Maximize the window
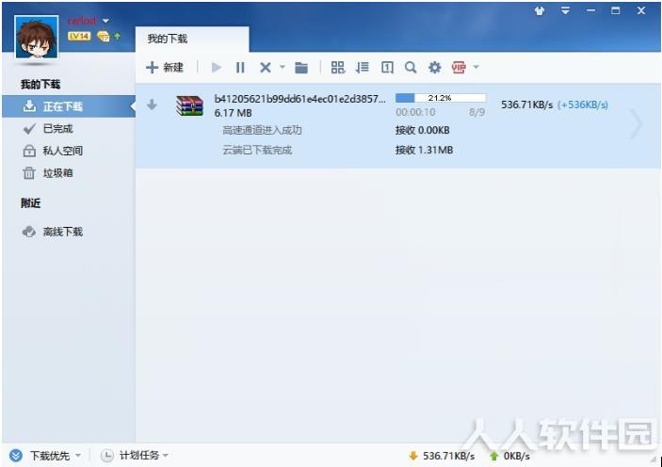 pos(616,10)
